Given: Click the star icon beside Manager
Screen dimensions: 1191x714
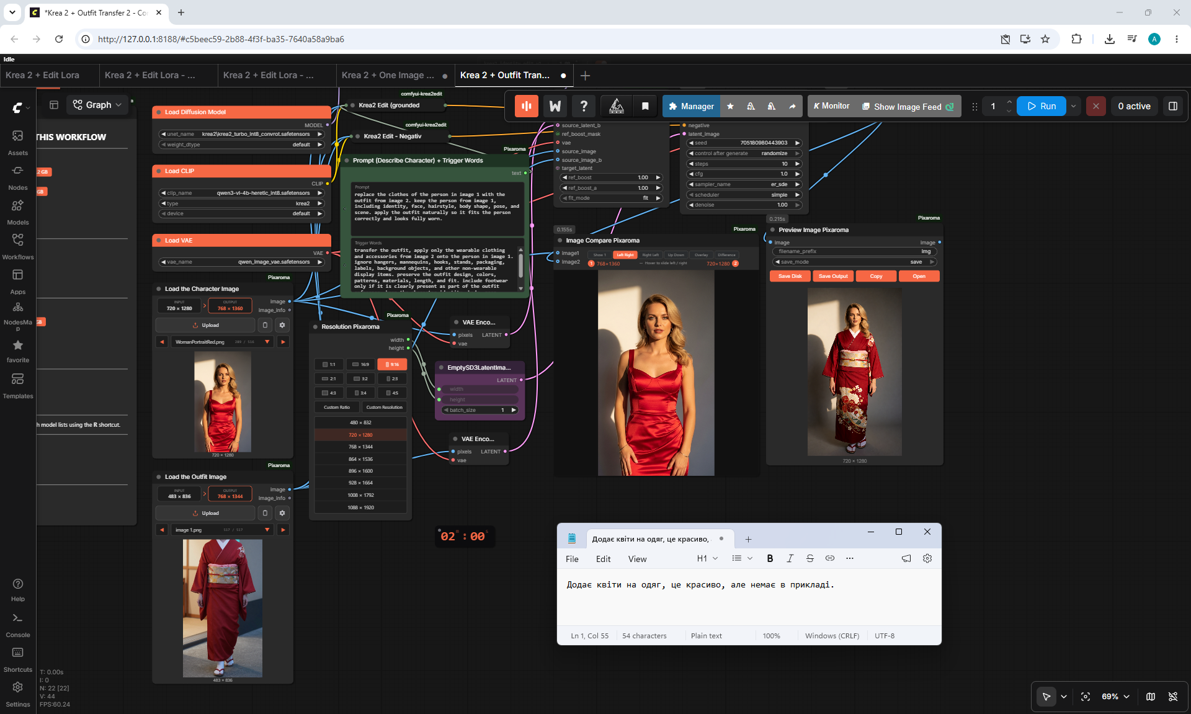Looking at the screenshot, I should pyautogui.click(x=730, y=106).
